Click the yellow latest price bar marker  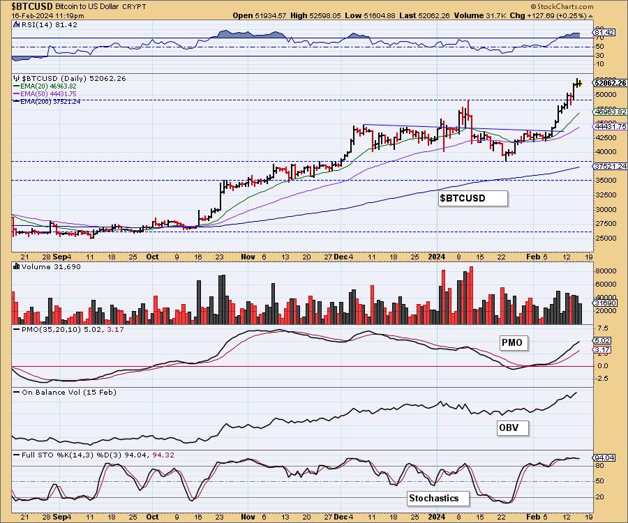(578, 83)
